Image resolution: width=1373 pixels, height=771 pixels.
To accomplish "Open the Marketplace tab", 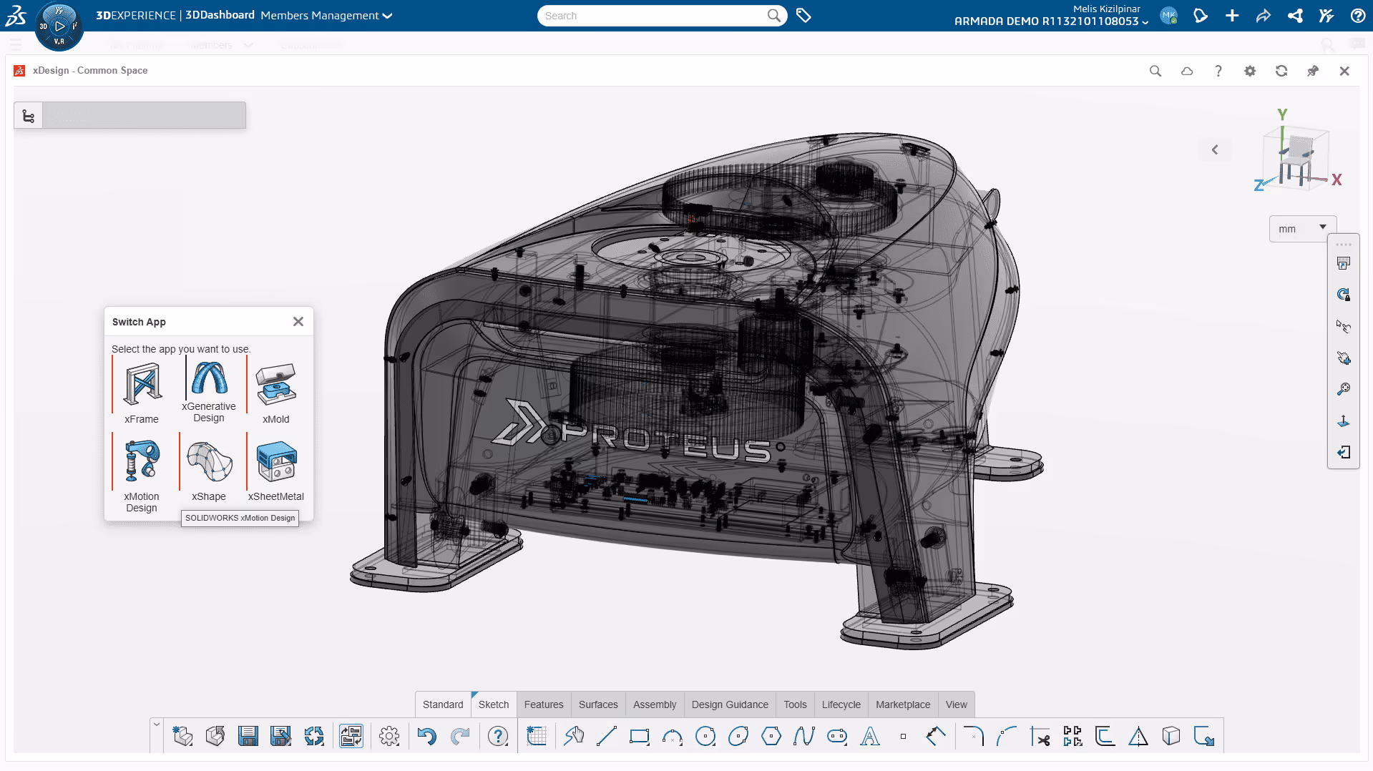I will pyautogui.click(x=903, y=704).
